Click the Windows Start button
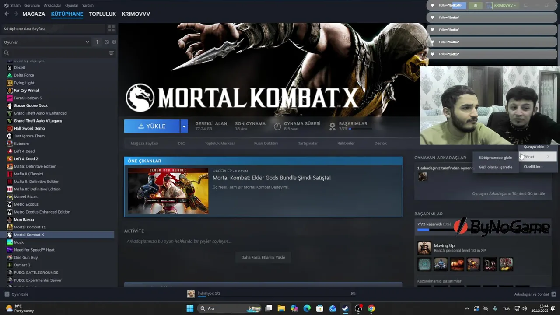560x315 pixels. point(190,308)
